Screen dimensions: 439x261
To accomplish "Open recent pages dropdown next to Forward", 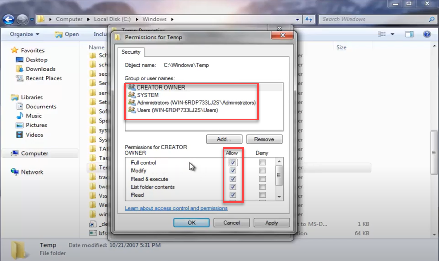I will pyautogui.click(x=32, y=19).
